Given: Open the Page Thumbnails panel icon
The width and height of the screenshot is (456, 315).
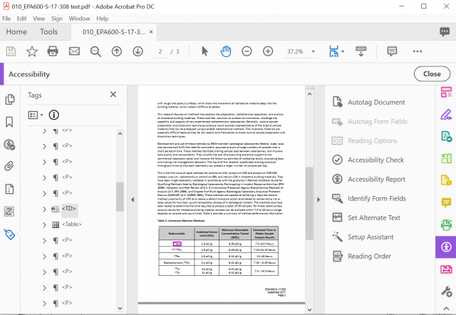Looking at the screenshot, I should click(10, 100).
